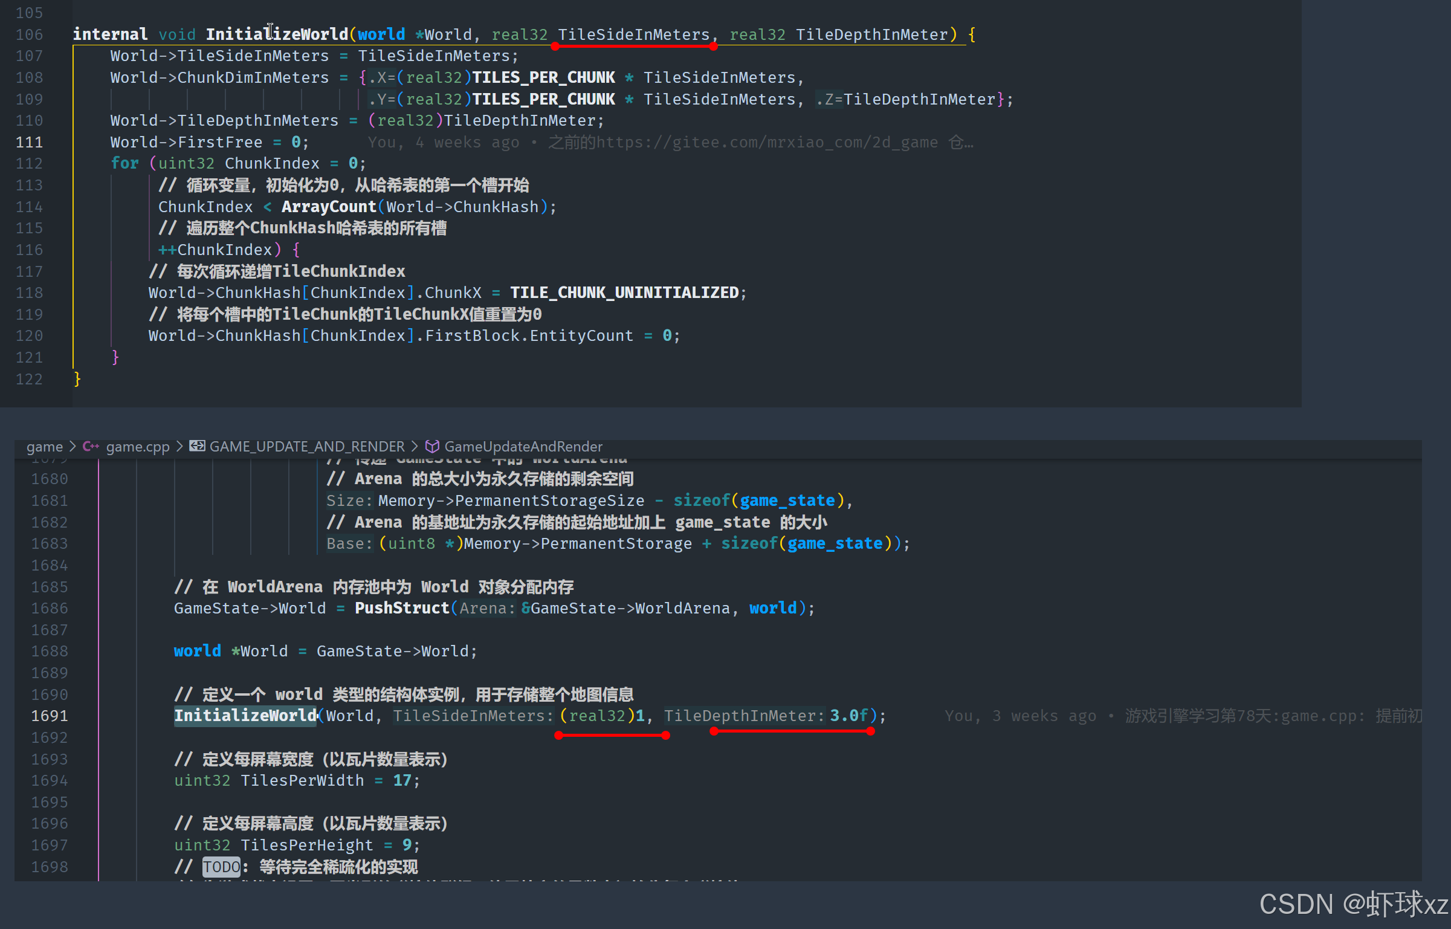Click the ArrayCount macro on line 114
The image size is (1451, 929).
(x=329, y=207)
